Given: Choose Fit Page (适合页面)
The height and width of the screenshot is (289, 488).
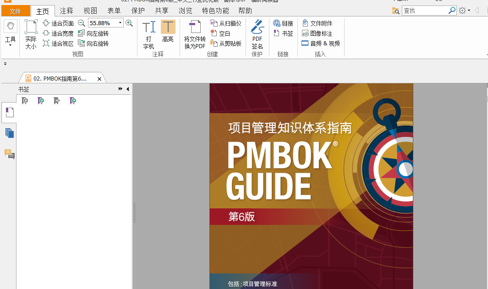Looking at the screenshot, I should coord(58,23).
